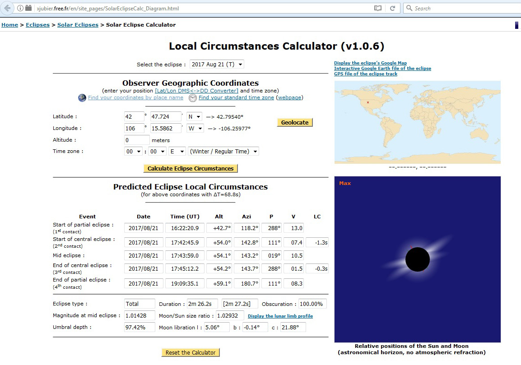
Task: Click the Sun and Moon eclipse diagram
Action: point(417,259)
